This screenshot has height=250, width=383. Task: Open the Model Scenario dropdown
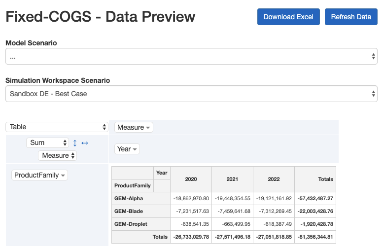191,57
